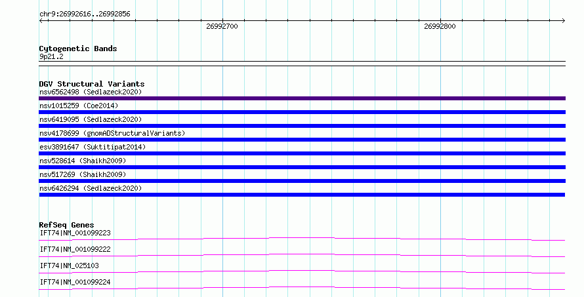Viewport: 584px width, 297px height.
Task: Open variant nsv6419095 (Sedlazeck2020) label
Action: coord(91,119)
